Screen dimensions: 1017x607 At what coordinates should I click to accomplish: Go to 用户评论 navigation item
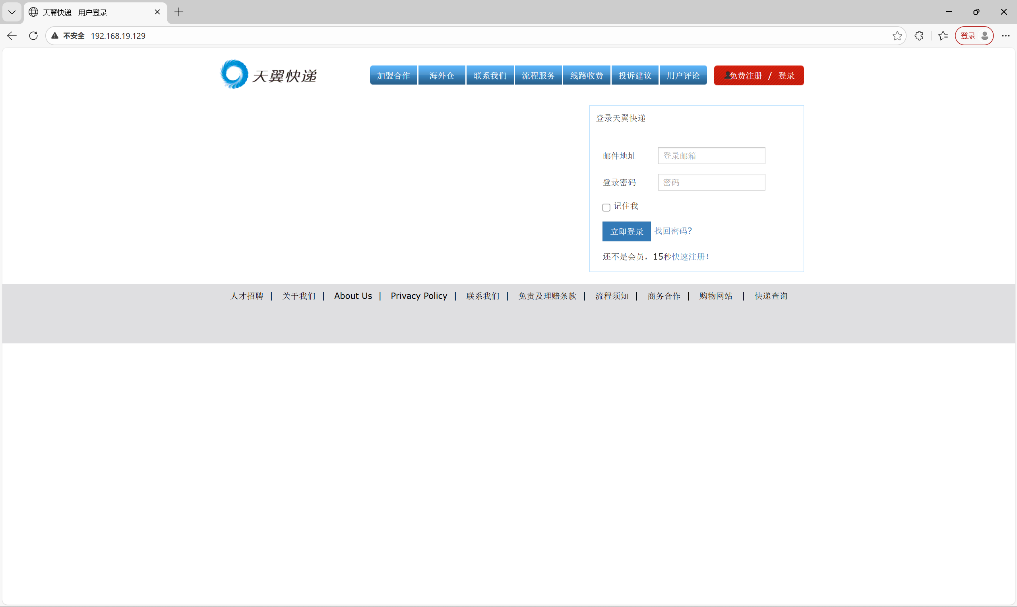[x=683, y=76]
